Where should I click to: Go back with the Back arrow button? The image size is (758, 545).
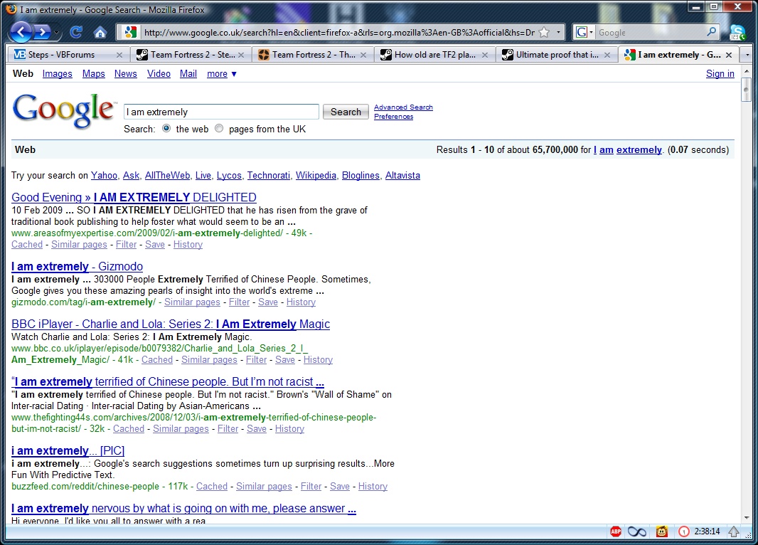point(21,32)
